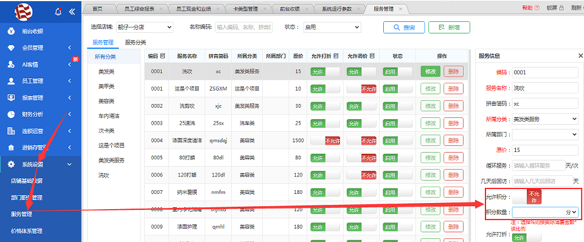Open the 分 unit dropdown for 积分数量
Image resolution: width=584 pixels, height=242 pixels.
pyautogui.click(x=572, y=212)
